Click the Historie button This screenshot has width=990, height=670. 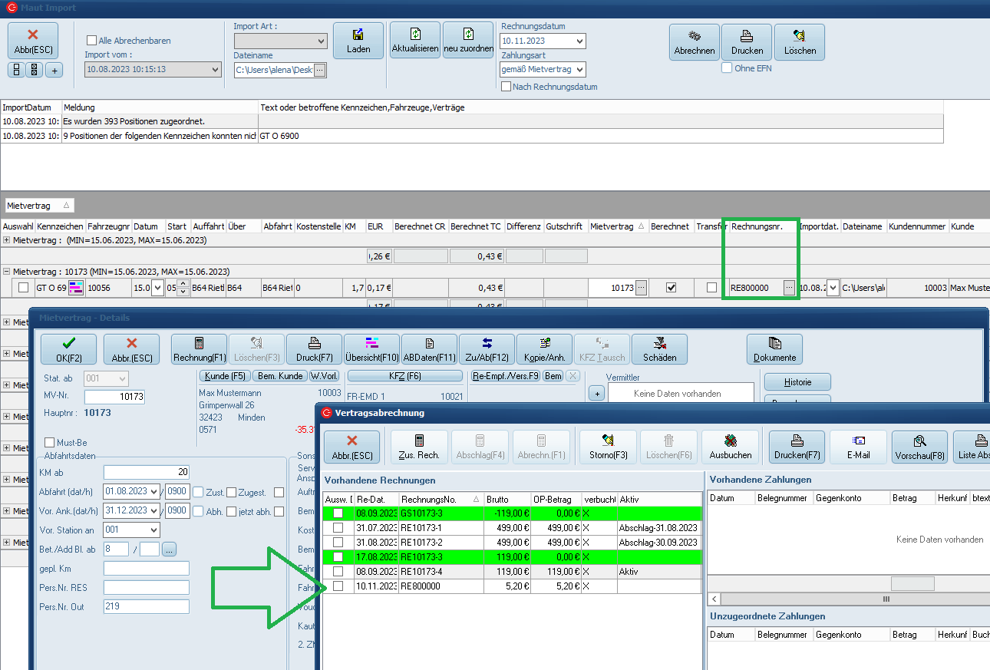click(x=797, y=382)
